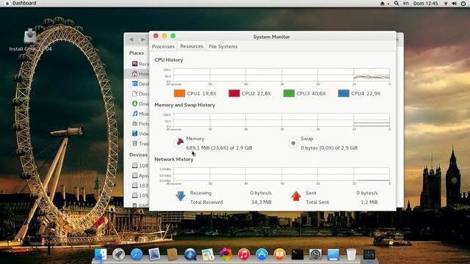This screenshot has width=470, height=264.
Task: Open the document viewer dock icon
Action: [208, 254]
